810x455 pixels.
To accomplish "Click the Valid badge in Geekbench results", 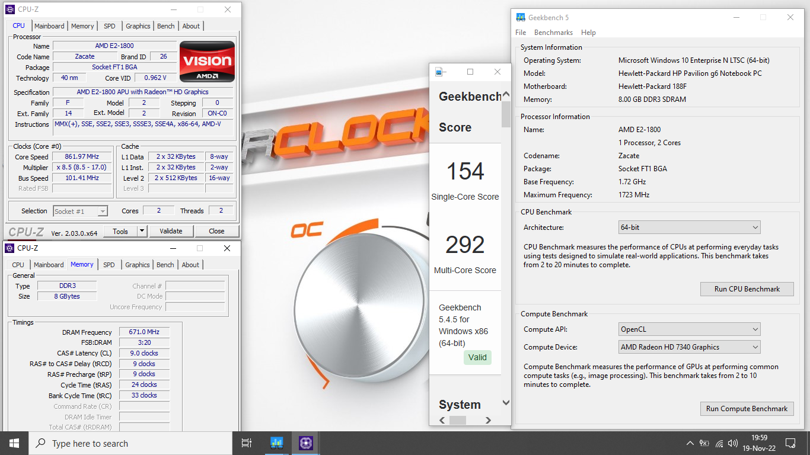I will [x=477, y=357].
